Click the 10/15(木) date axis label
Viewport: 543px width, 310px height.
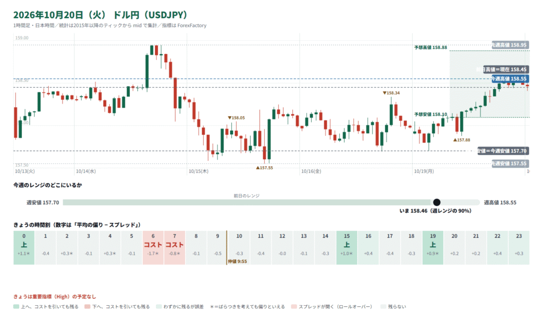[x=198, y=171]
